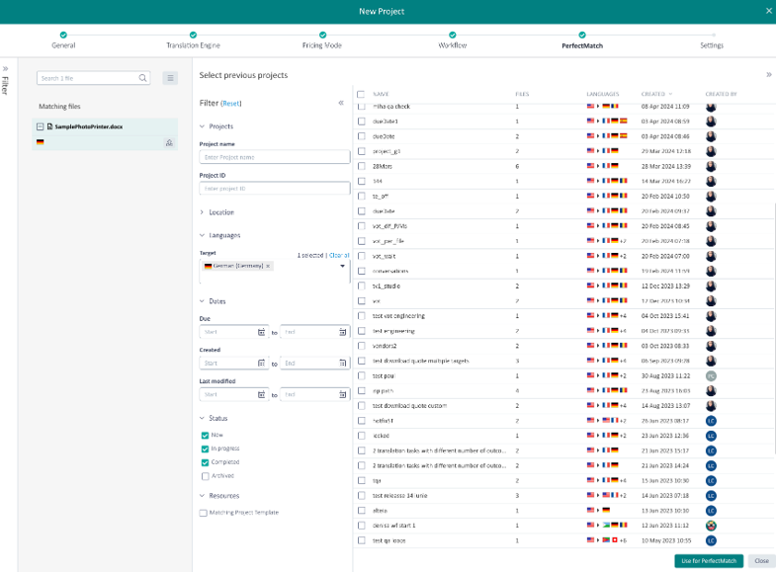Open calendar picker for Created end date
Image resolution: width=776 pixels, height=572 pixels.
coord(343,364)
